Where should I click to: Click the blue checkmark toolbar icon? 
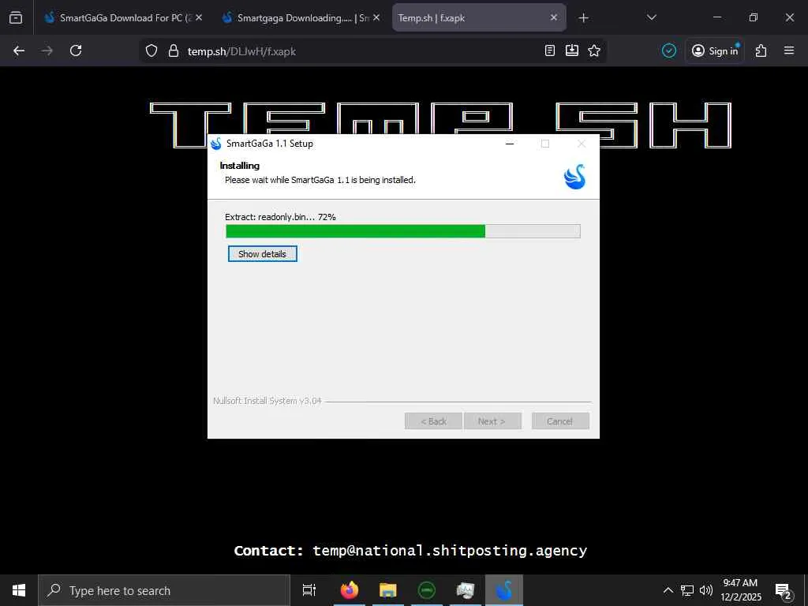click(669, 50)
